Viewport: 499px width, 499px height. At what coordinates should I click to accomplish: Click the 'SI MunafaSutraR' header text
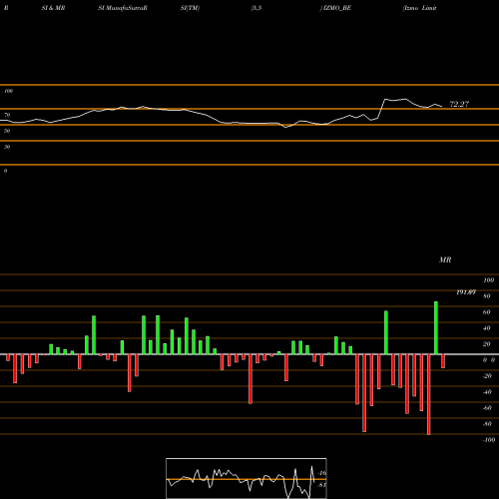click(123, 8)
